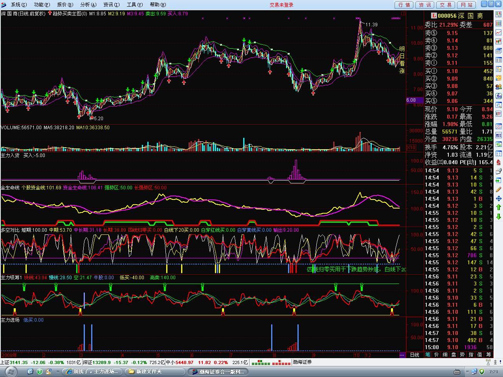
Task: Open the candlestick chart icon in sidebar
Action: [x=499, y=41]
